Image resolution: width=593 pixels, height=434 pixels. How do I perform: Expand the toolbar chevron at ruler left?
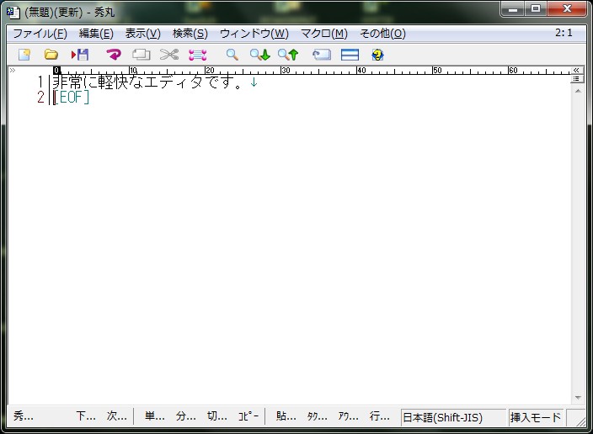tap(12, 71)
